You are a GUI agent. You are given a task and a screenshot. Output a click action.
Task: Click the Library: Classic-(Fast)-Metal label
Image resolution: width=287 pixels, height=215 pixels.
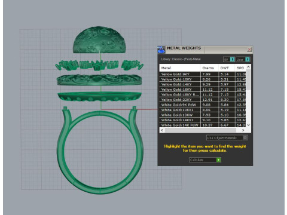(x=181, y=59)
